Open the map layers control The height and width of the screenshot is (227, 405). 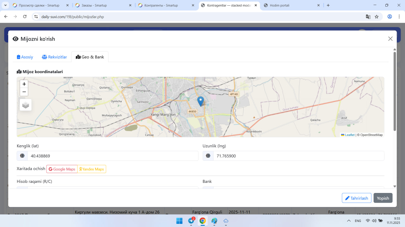(26, 105)
